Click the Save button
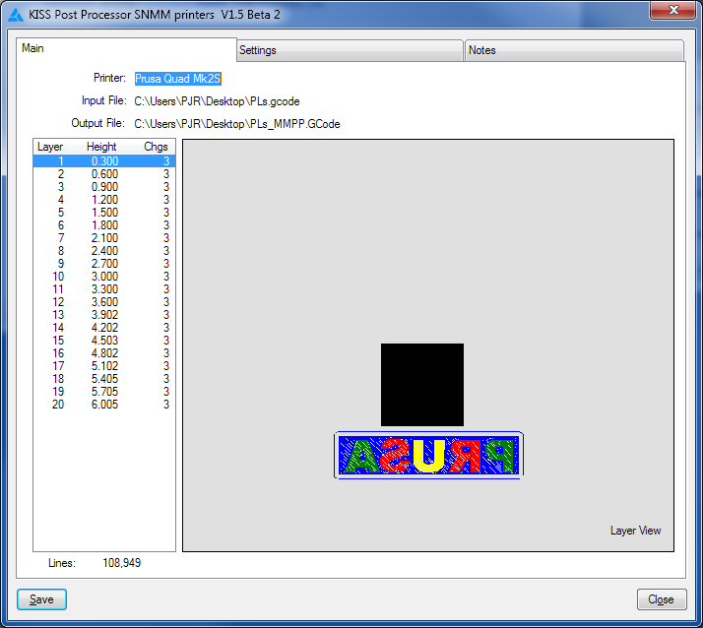703x628 pixels. 41,599
